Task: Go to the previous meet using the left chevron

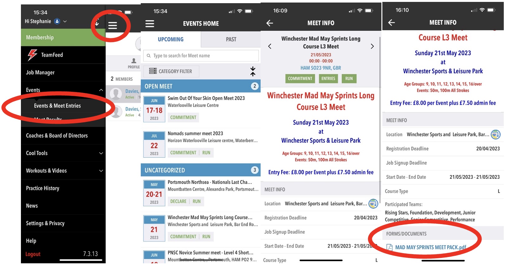Action: click(270, 47)
